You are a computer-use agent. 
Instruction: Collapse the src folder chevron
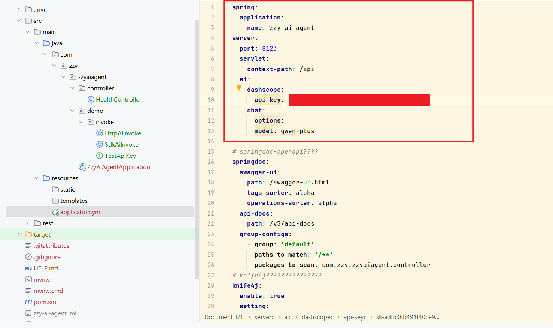tap(19, 21)
